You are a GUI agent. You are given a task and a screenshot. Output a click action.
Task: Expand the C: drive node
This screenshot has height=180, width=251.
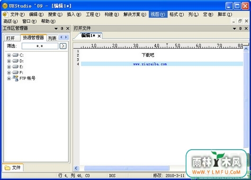pyautogui.click(x=9, y=55)
